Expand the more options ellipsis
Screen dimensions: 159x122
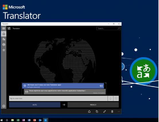[x=119, y=111]
